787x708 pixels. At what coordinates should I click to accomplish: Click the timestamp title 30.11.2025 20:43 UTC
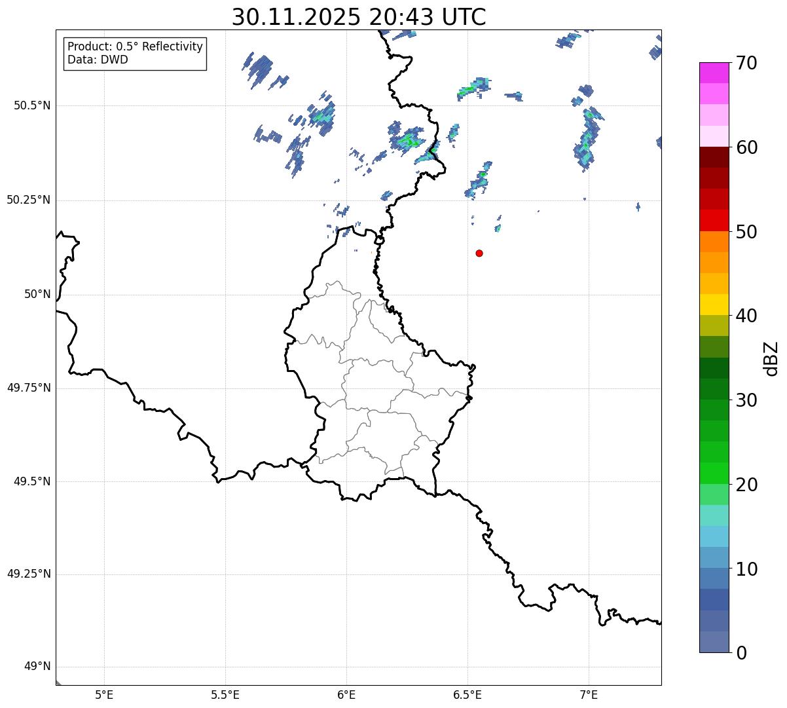pyautogui.click(x=359, y=17)
